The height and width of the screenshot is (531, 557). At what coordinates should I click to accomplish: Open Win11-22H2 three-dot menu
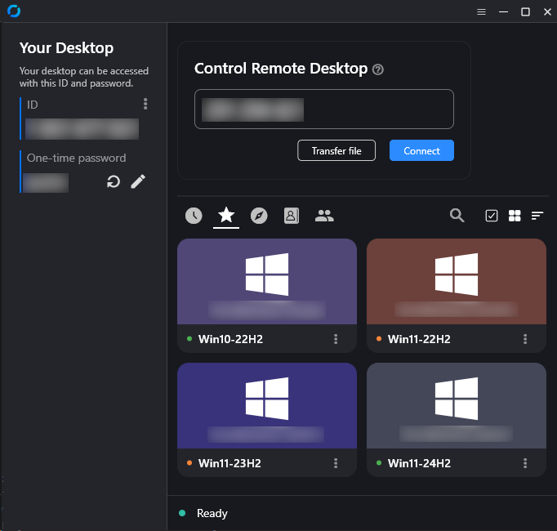coord(525,339)
